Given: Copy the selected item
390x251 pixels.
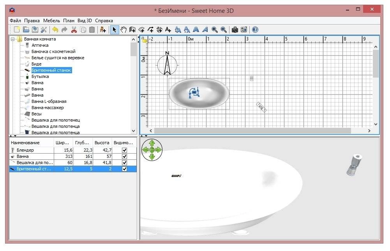Looking at the screenshot, I should (x=83, y=30).
